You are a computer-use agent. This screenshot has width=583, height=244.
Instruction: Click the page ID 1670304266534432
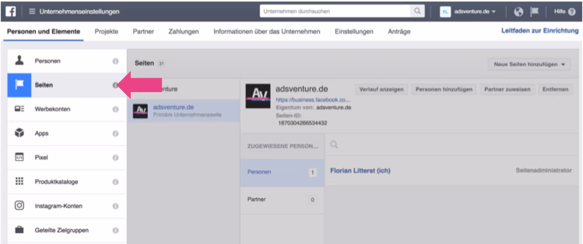[303, 123]
